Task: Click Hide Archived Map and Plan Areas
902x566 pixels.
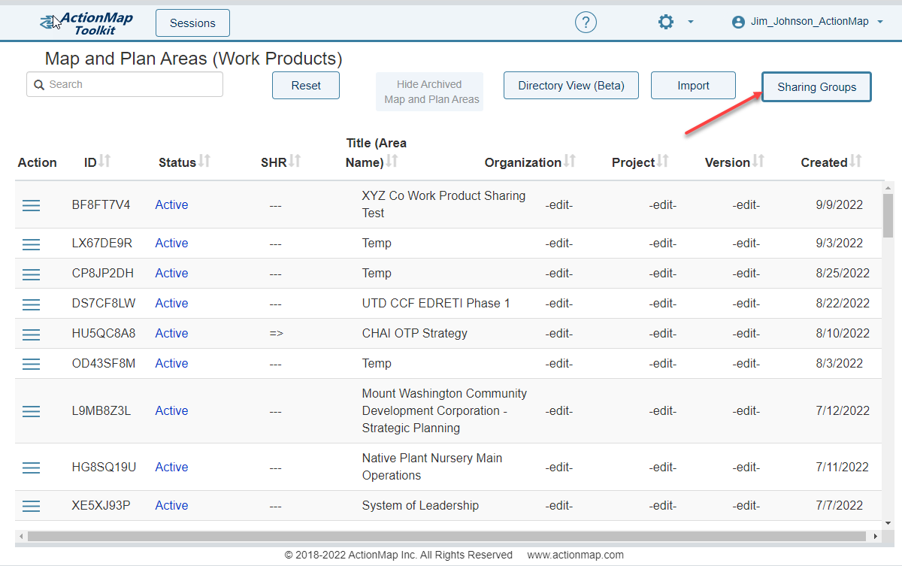Action: click(429, 92)
